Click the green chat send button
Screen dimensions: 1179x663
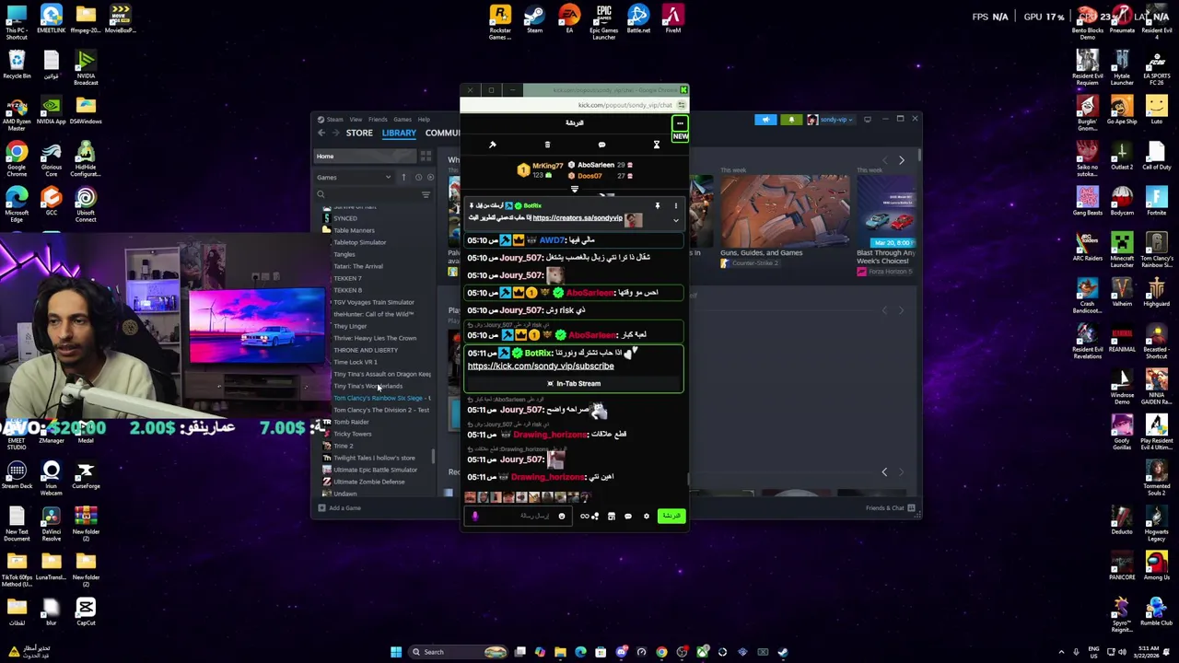(671, 516)
